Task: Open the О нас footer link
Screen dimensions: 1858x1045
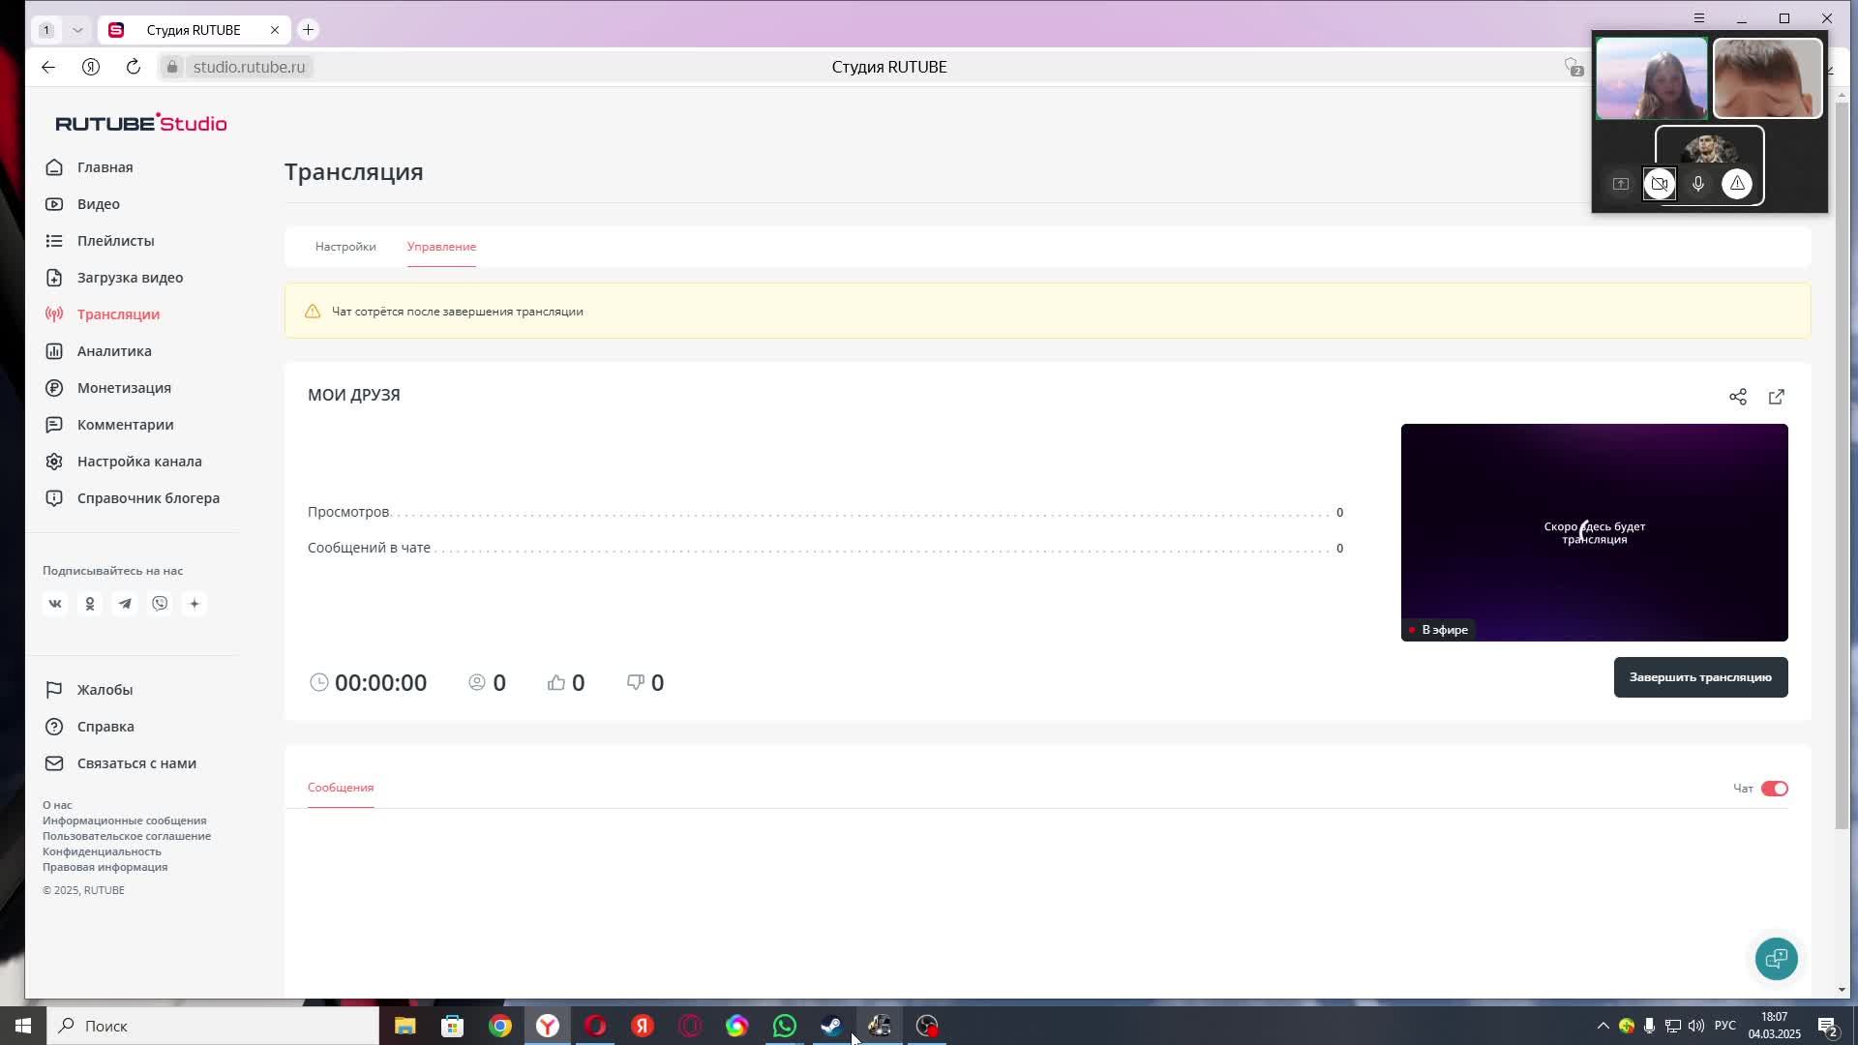Action: tap(57, 805)
